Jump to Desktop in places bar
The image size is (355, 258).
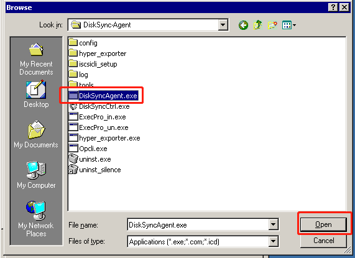pyautogui.click(x=36, y=94)
